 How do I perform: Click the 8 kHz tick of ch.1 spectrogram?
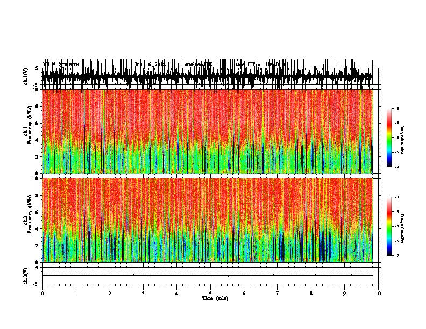(x=37, y=106)
